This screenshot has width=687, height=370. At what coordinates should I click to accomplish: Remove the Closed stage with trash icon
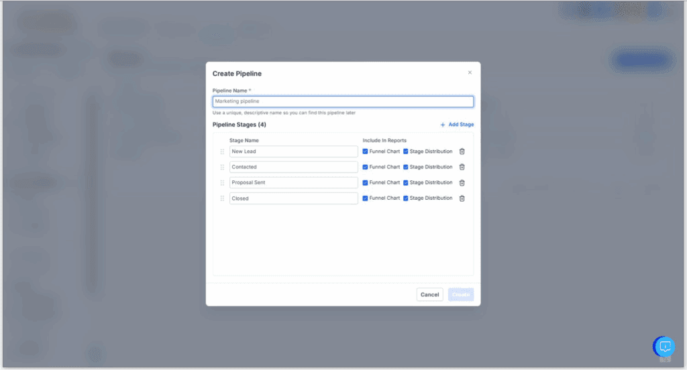pyautogui.click(x=462, y=198)
